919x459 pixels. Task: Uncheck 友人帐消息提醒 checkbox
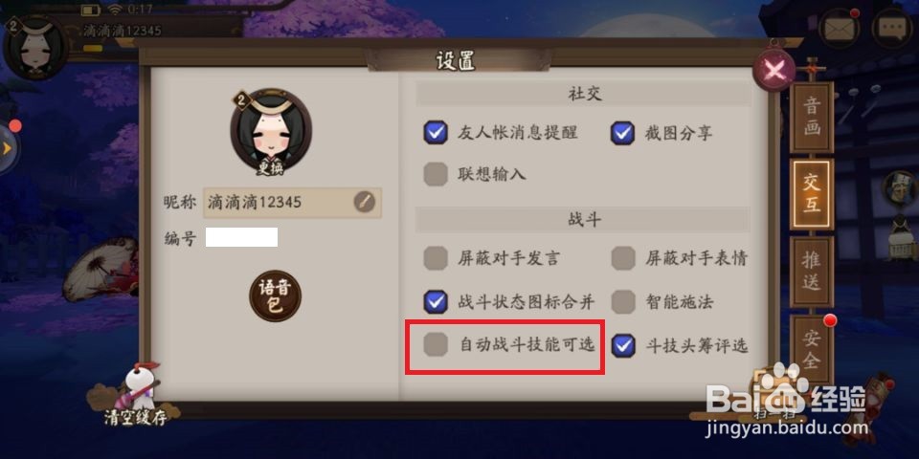(436, 132)
